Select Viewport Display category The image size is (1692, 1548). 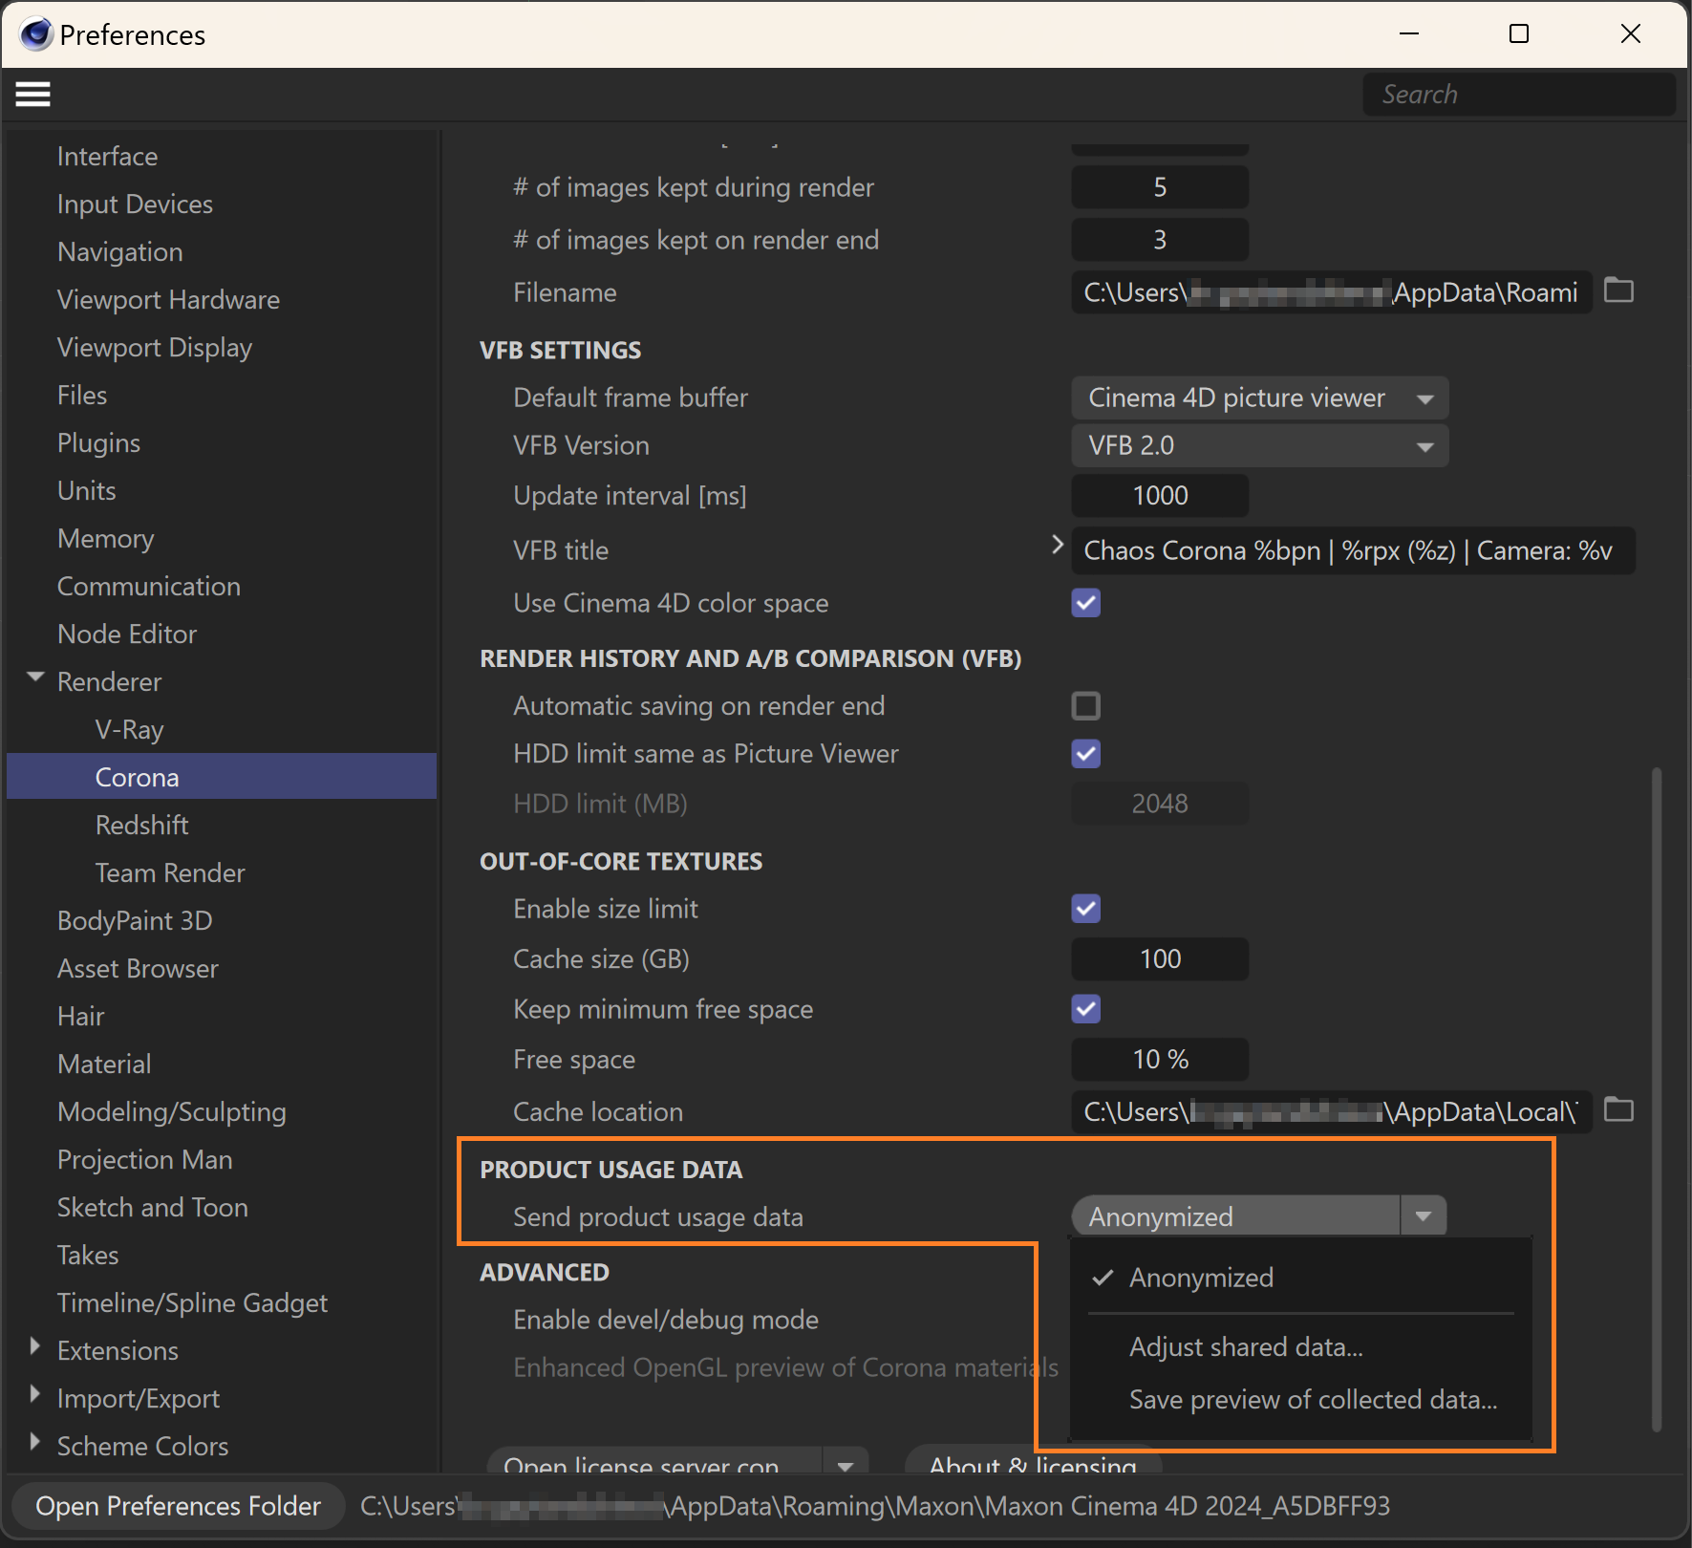[x=155, y=348]
